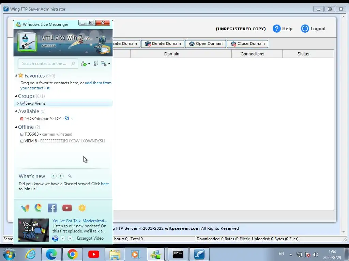Click the busy status icon beside demon contact
Image resolution: width=349 pixels, height=261 pixels.
21,119
